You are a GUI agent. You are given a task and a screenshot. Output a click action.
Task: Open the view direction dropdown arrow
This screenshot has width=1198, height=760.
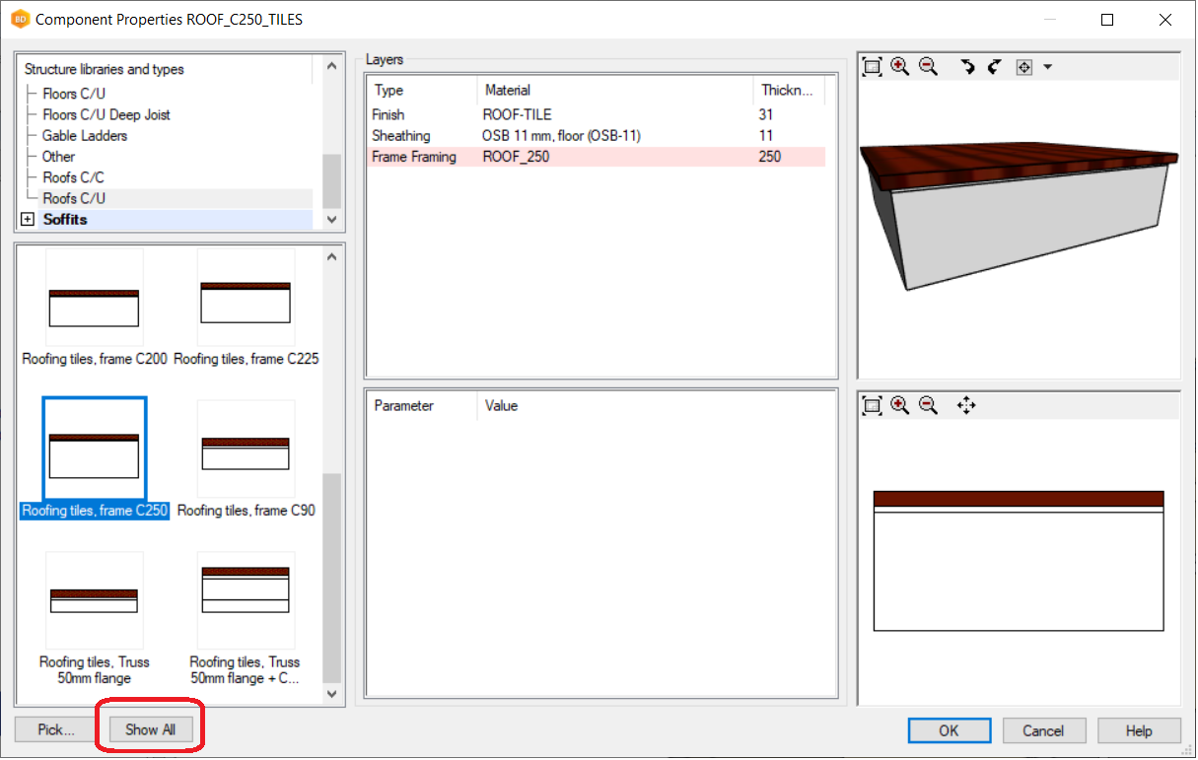(x=1047, y=67)
